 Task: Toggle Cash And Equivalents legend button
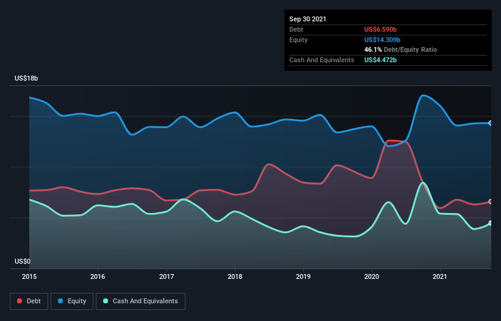coord(140,301)
